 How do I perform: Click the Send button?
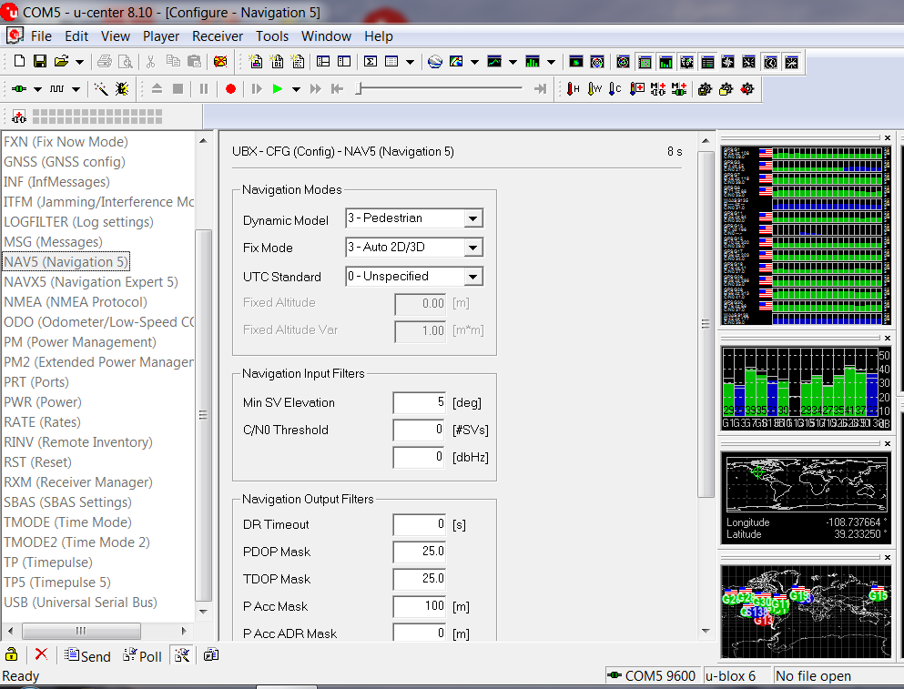(x=87, y=655)
